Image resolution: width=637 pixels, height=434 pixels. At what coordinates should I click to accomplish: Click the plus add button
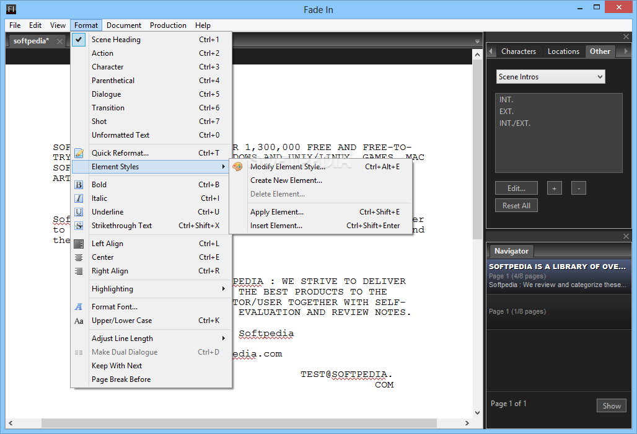click(x=554, y=188)
